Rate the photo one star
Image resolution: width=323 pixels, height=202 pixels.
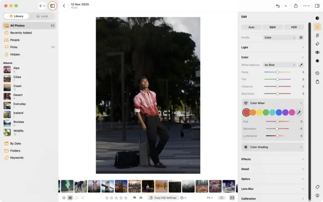(107, 198)
